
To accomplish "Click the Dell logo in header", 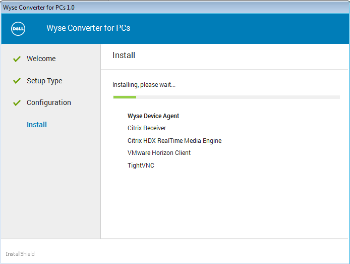I will (18, 28).
